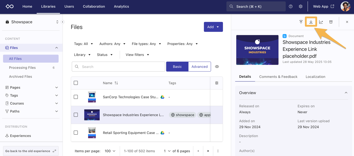Open the View filters dropdown
354x156 pixels.
(137, 55)
